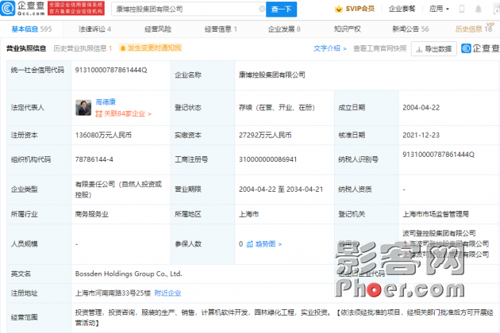Screen dimensions: 500x333
Task: Expand 关联84家企业 link
Action: click(123, 113)
